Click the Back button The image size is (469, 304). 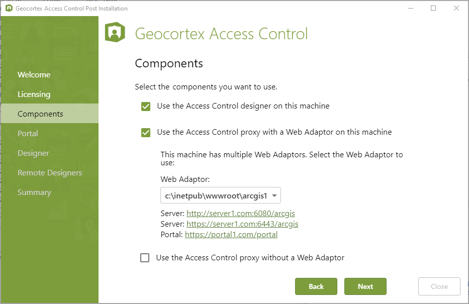coord(316,286)
